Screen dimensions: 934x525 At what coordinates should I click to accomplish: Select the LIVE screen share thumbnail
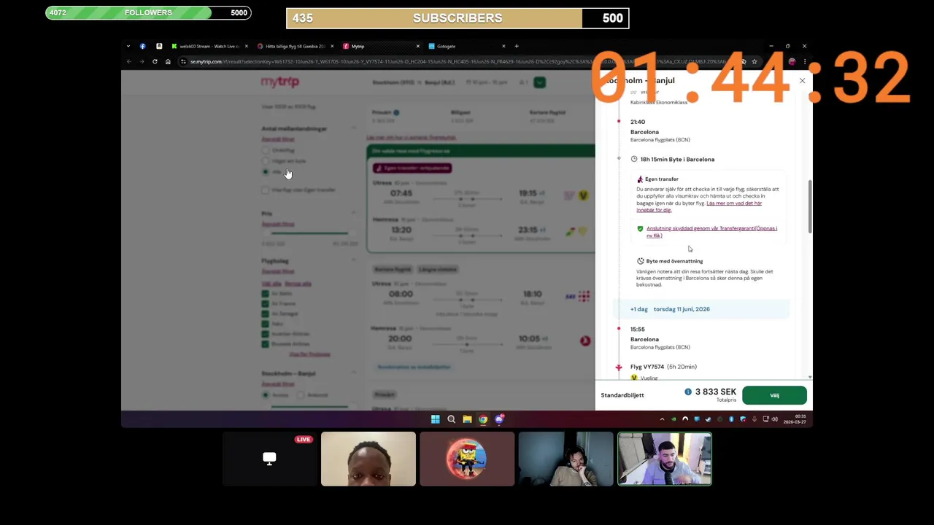269,459
